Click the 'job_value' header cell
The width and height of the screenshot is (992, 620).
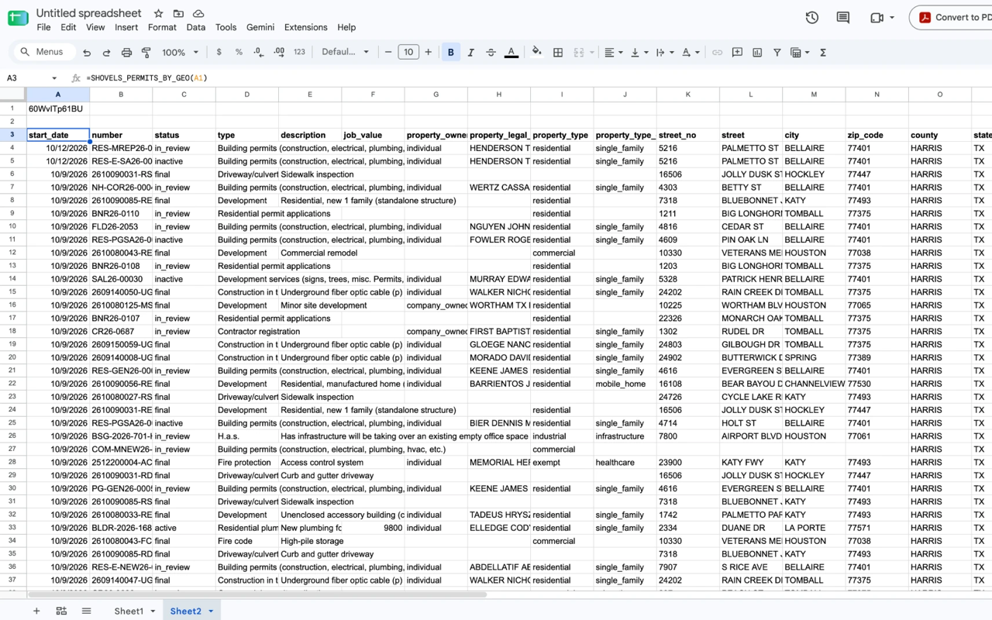point(373,135)
